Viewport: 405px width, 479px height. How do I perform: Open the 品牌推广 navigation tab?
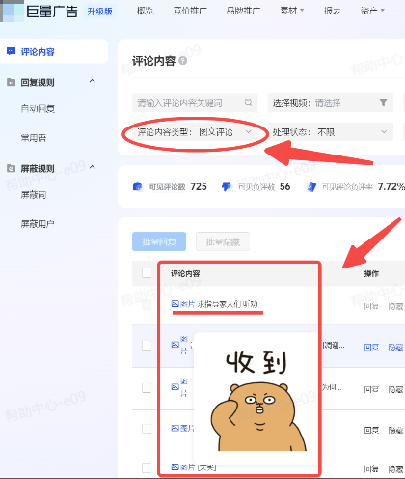[x=243, y=11]
